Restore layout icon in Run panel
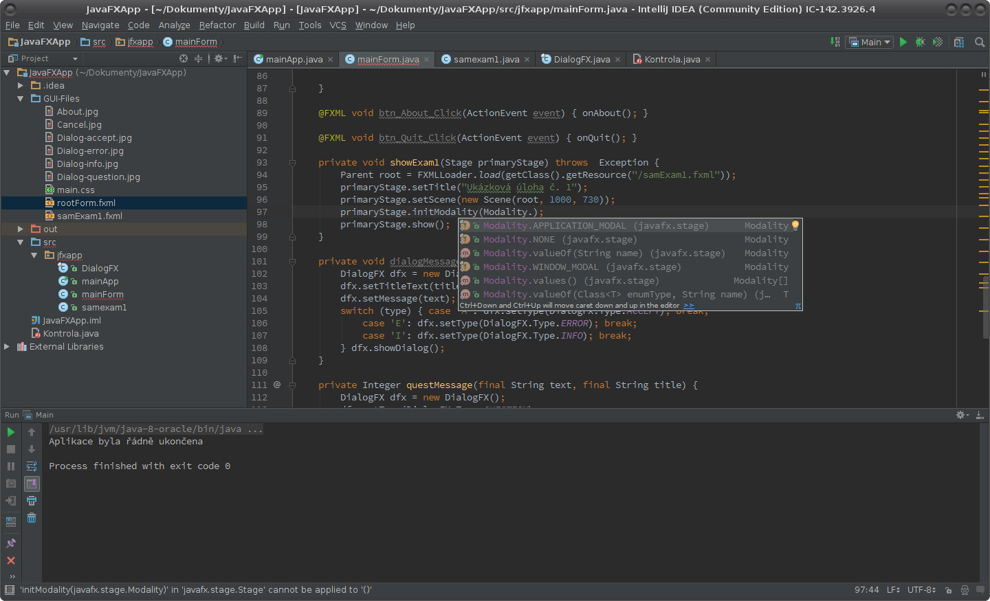The width and height of the screenshot is (990, 601). coord(11,522)
